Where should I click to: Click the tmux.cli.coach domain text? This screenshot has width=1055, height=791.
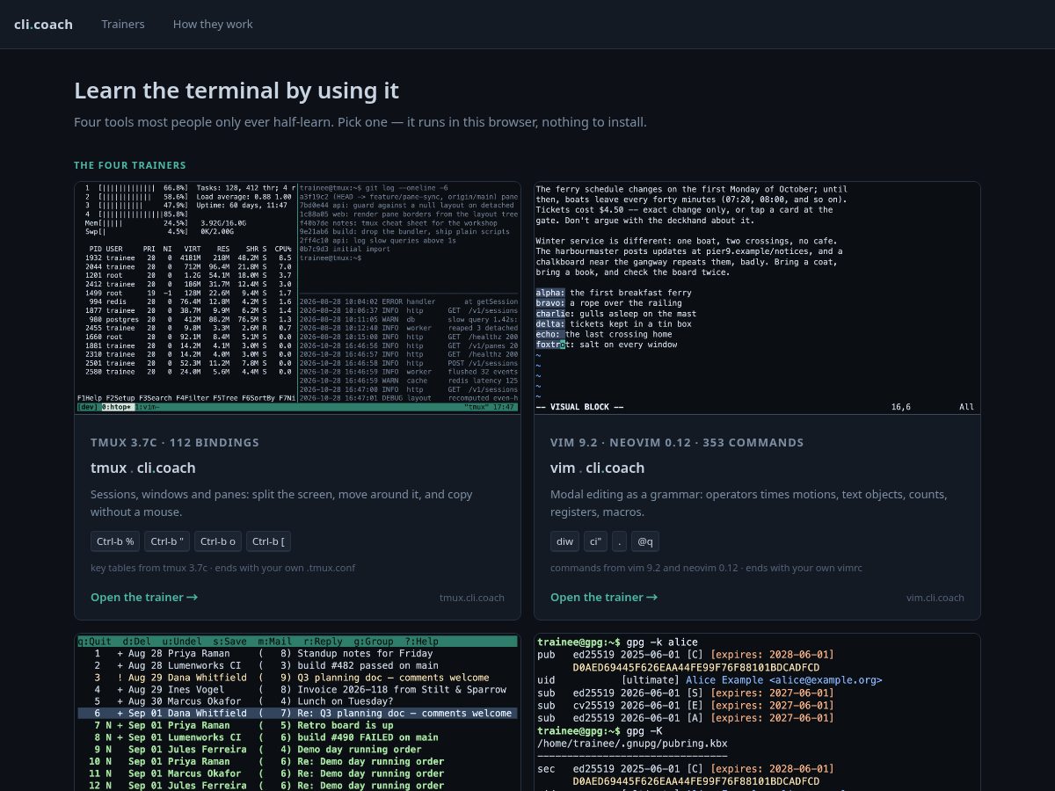(x=472, y=598)
